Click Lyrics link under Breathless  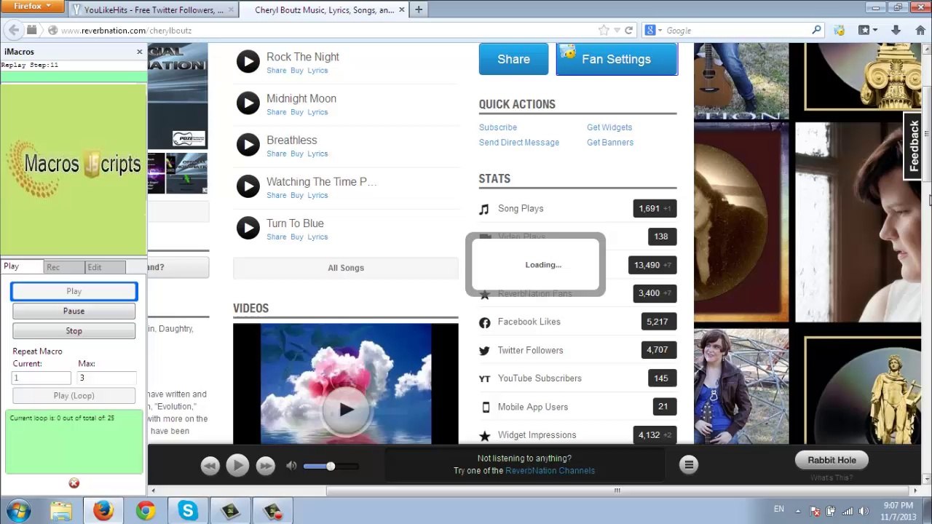[317, 154]
